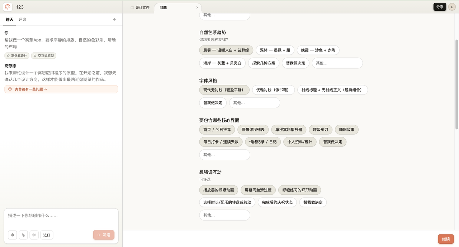Screen dimensions: 459x247
Task: Send the message with 发送
Action: click(x=104, y=235)
